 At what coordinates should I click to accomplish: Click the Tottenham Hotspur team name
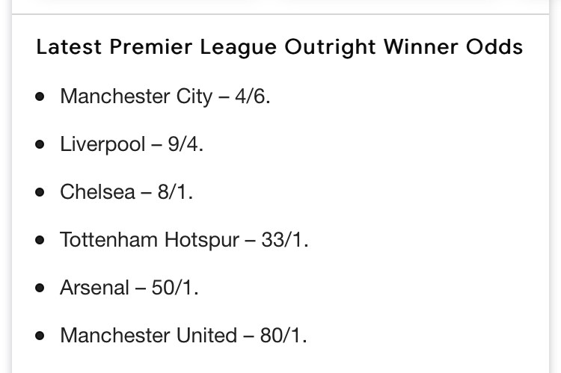(x=150, y=240)
